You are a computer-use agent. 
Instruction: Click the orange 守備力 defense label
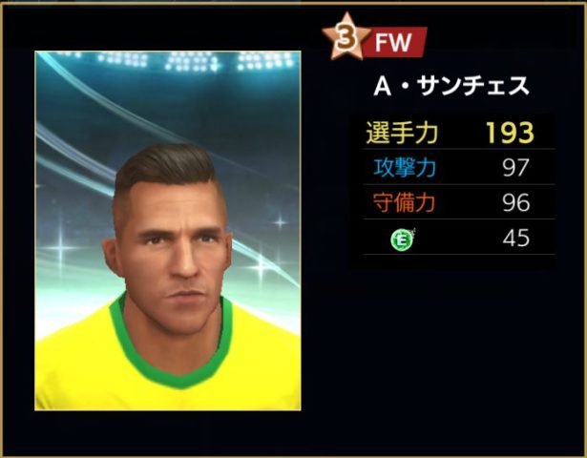click(x=404, y=202)
